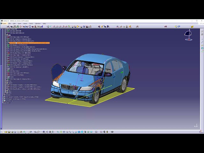Image resolution: width=204 pixels, height=153 pixels.
Task: Select CAVA Number Plates.1 in the tree
Action: click(x=20, y=53)
